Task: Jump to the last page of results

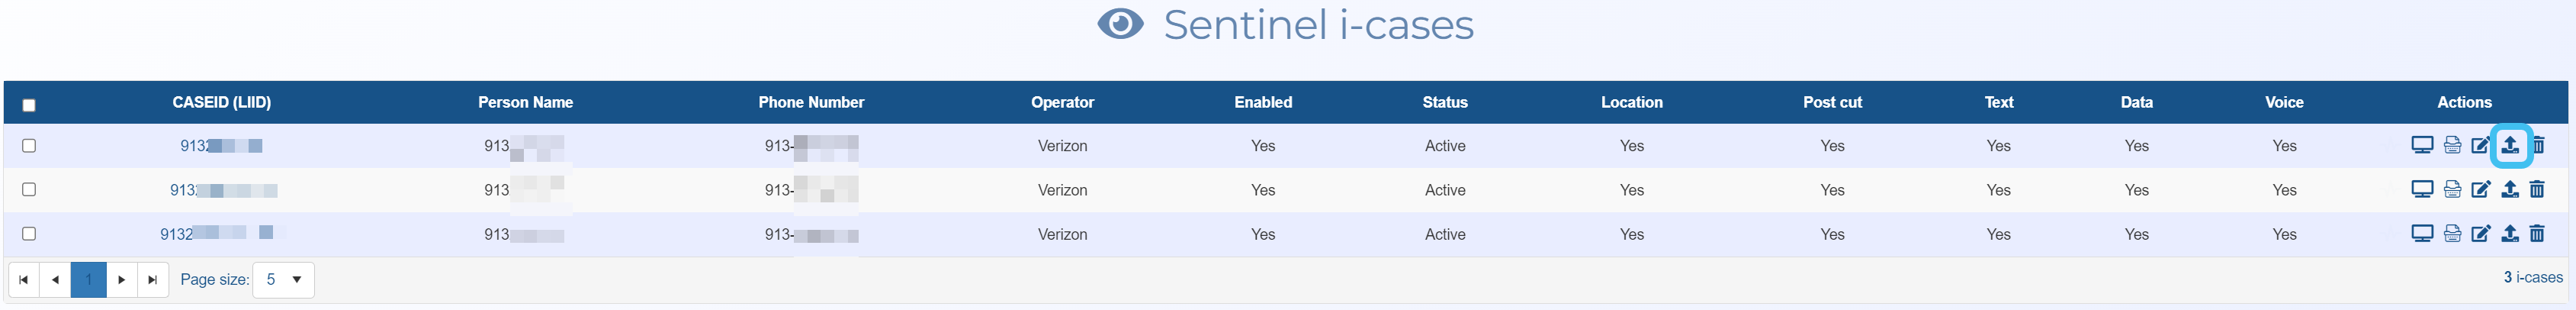Action: (152, 280)
